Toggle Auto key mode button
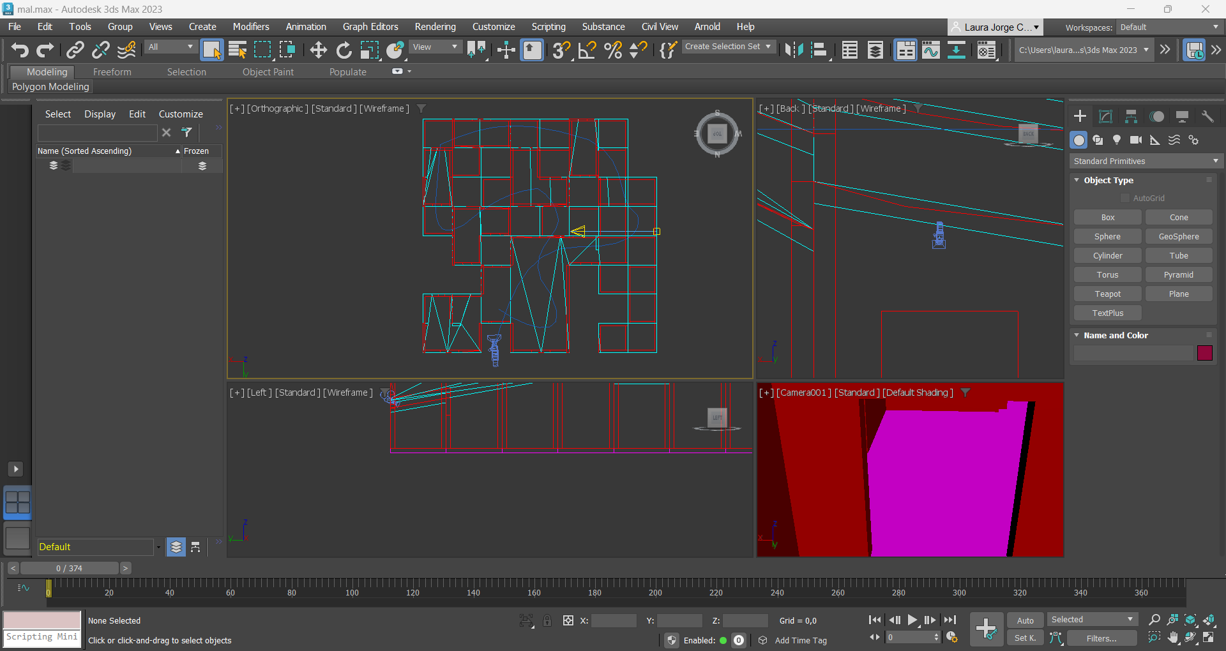The image size is (1226, 651). (1025, 620)
